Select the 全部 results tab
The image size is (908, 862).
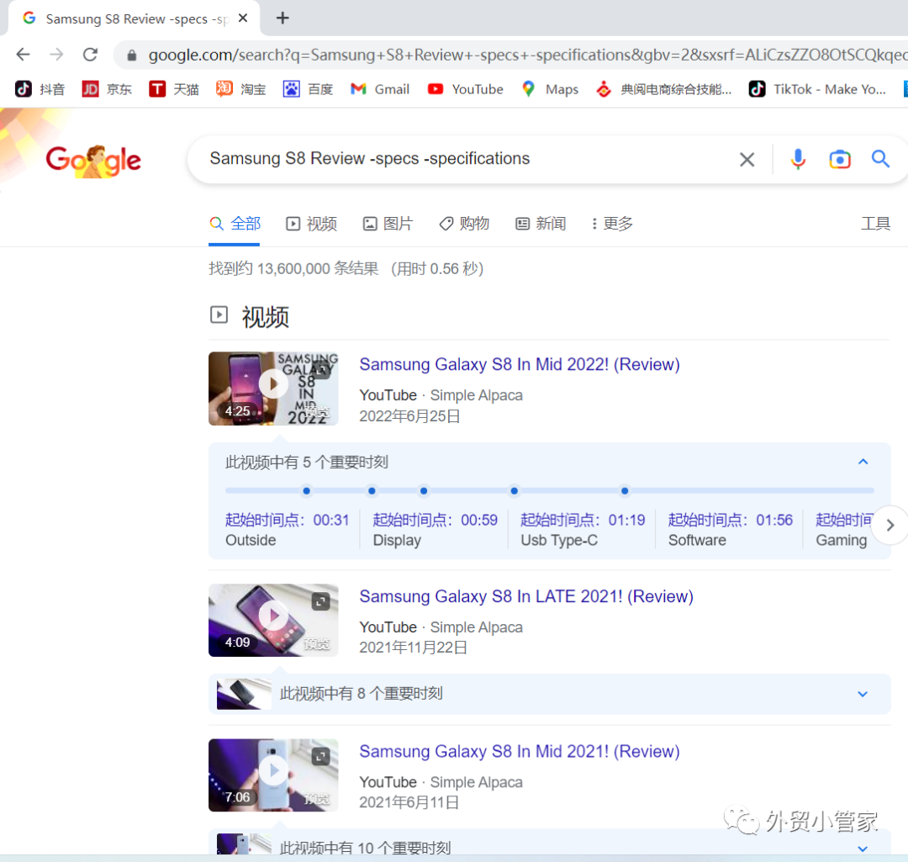point(235,224)
